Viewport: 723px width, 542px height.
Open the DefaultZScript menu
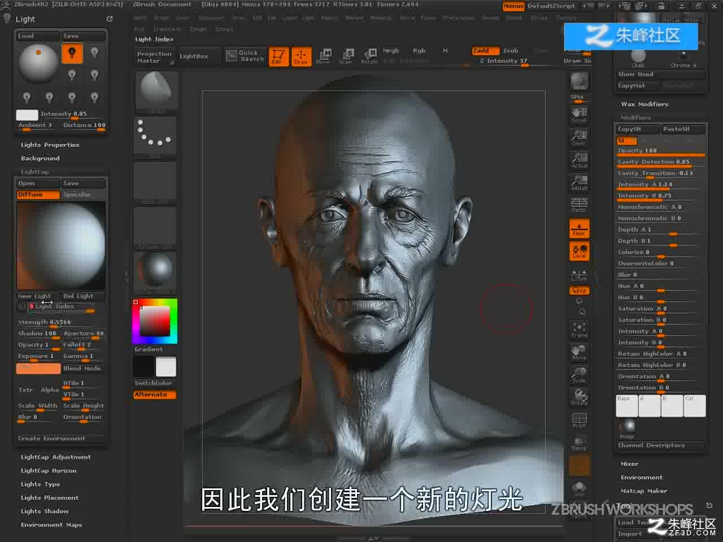(551, 6)
